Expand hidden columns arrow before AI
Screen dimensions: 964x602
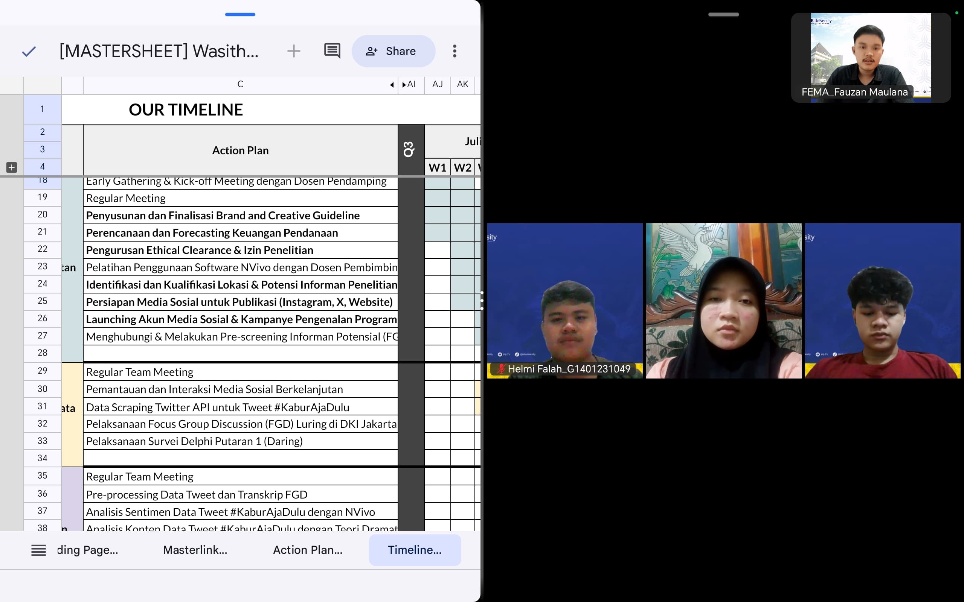[x=404, y=84]
